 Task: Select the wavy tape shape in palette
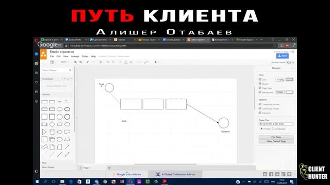click(x=44, y=147)
